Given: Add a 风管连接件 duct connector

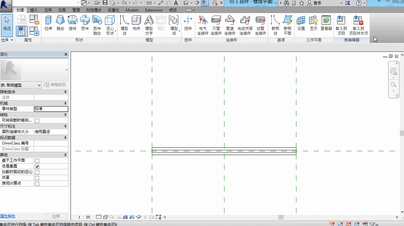Looking at the screenshot, I should click(216, 25).
